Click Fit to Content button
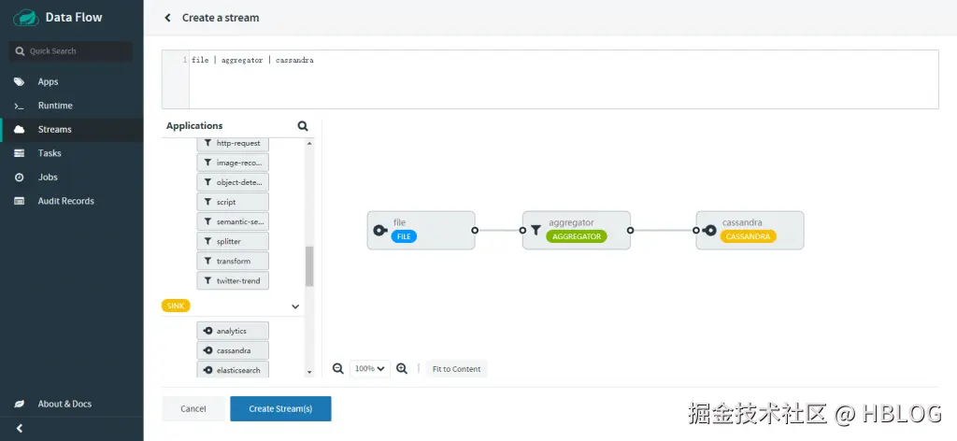 click(456, 369)
